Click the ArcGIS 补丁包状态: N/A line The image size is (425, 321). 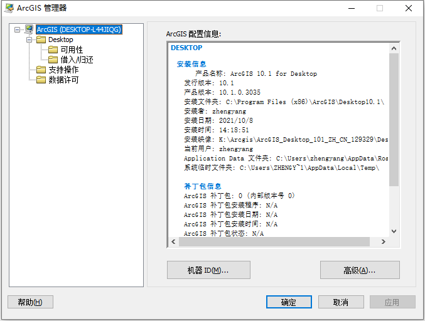pyautogui.click(x=223, y=233)
